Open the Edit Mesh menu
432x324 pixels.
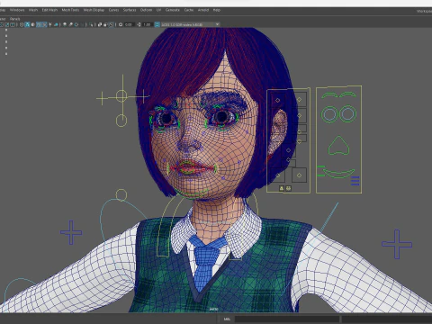49,10
